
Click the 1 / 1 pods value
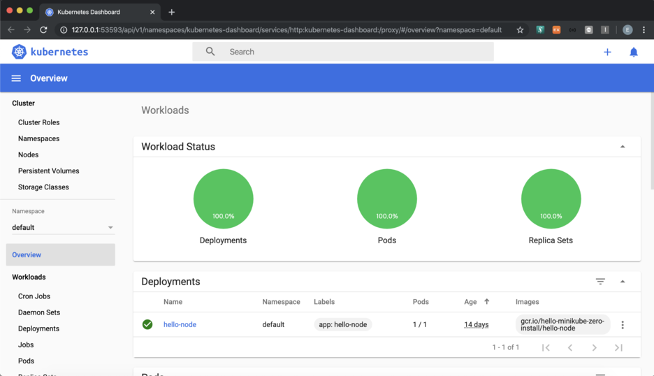click(420, 324)
